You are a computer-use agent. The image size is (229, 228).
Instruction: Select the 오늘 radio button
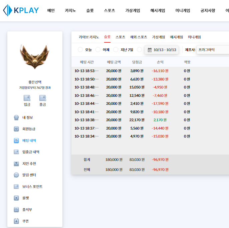[80, 50]
